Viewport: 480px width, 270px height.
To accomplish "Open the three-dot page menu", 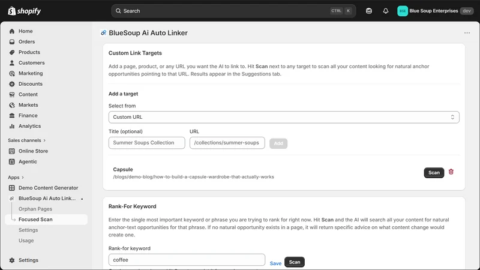I will tap(467, 33).
